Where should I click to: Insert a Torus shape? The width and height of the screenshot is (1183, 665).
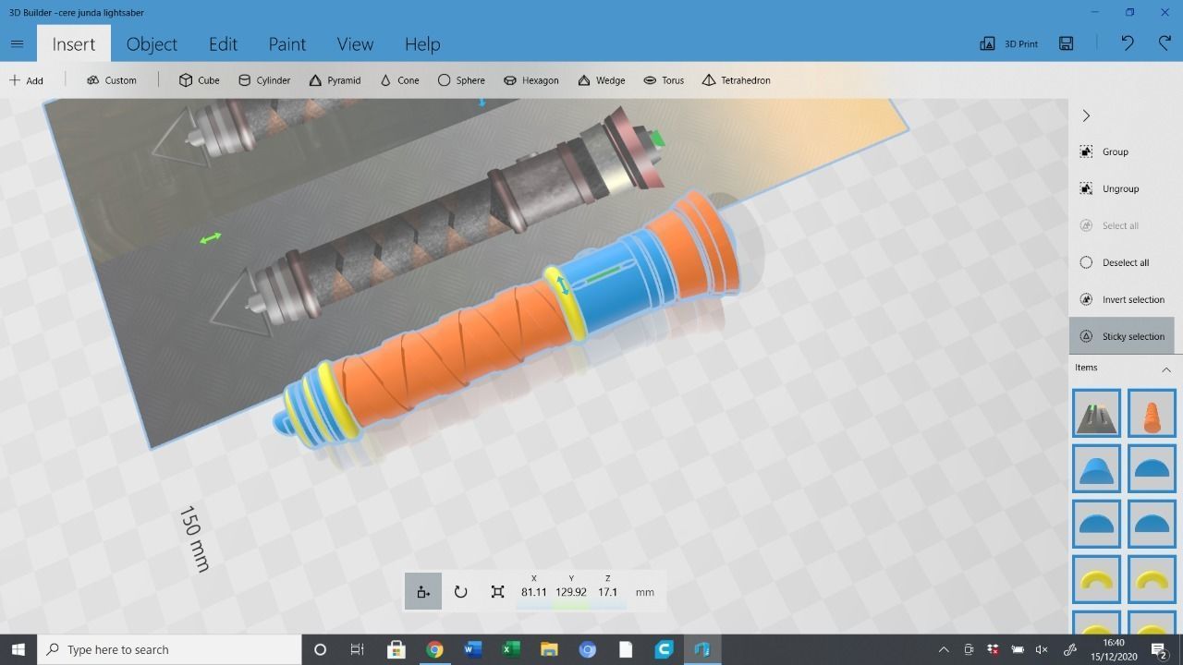coord(664,80)
